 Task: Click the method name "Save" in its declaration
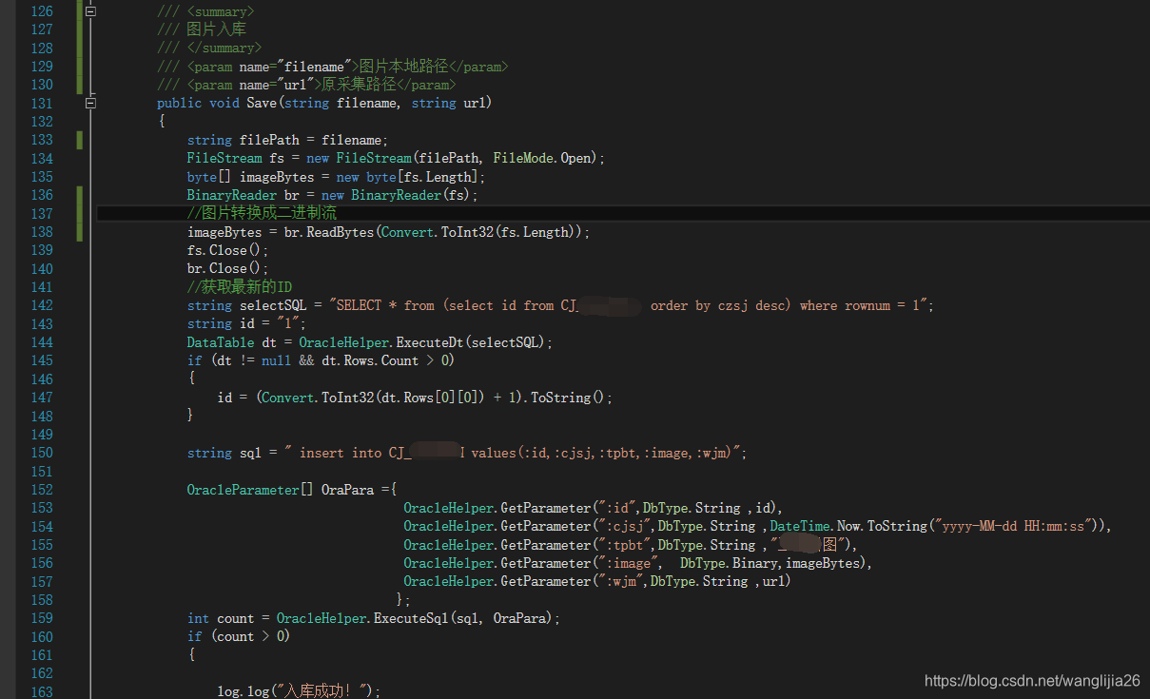[x=262, y=103]
